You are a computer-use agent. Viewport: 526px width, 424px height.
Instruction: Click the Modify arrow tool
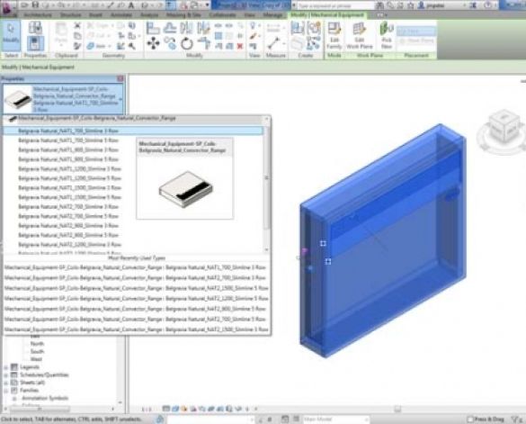pyautogui.click(x=11, y=33)
